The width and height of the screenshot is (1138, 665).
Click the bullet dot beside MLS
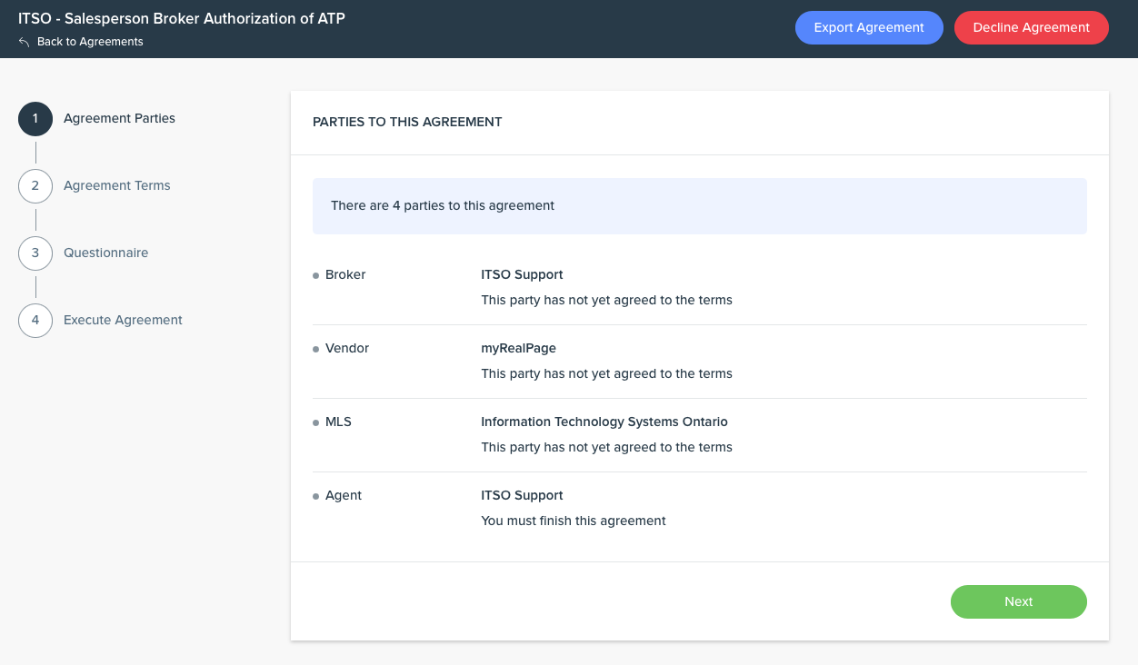(315, 422)
